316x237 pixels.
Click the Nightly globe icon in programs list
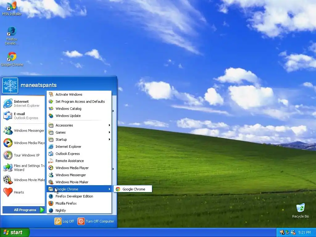51,210
